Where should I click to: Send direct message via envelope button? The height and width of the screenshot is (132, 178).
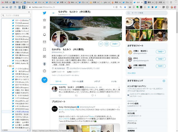pyautogui.click(x=107, y=44)
